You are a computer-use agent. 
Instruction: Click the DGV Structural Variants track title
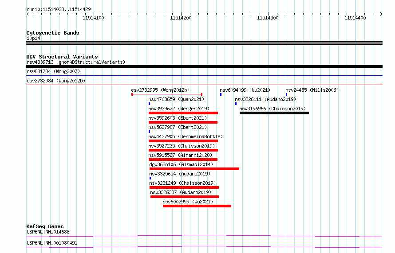(x=62, y=57)
